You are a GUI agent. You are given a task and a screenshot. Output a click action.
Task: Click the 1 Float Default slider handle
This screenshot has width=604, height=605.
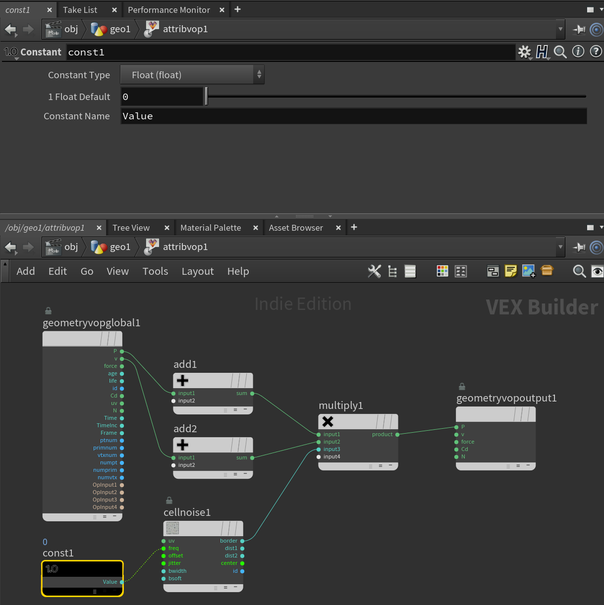click(206, 97)
